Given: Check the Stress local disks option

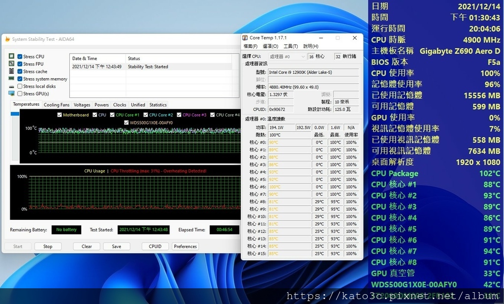Looking at the screenshot, I should pyautogui.click(x=20, y=86).
